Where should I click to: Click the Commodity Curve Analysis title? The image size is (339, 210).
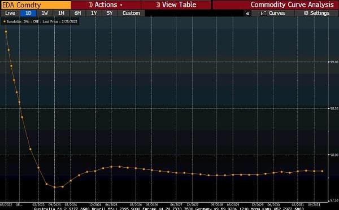point(292,5)
